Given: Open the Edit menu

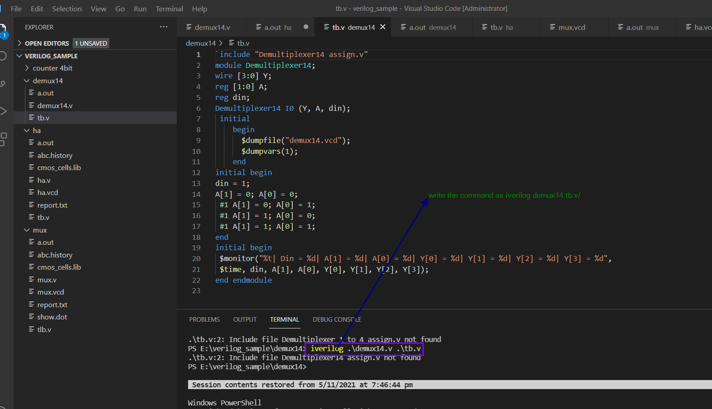Looking at the screenshot, I should coord(37,9).
